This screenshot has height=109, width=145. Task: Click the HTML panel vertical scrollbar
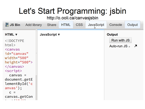point(36,64)
